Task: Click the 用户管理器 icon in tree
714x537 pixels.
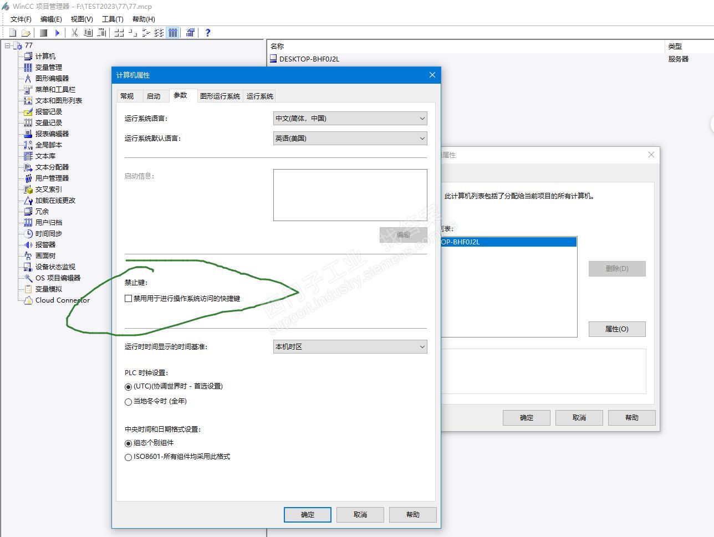Action: 28,178
